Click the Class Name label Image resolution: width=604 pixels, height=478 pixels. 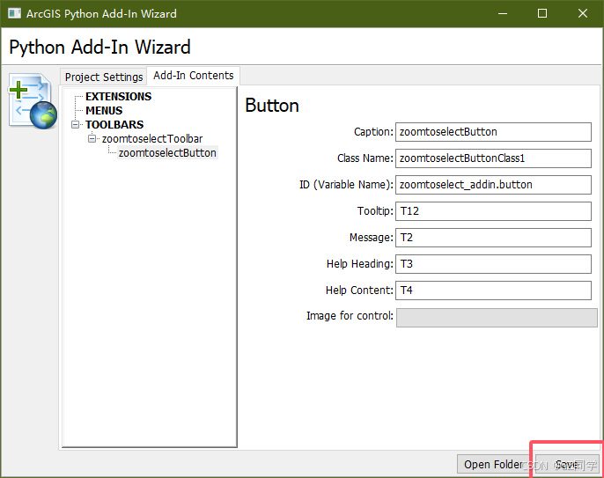365,158
